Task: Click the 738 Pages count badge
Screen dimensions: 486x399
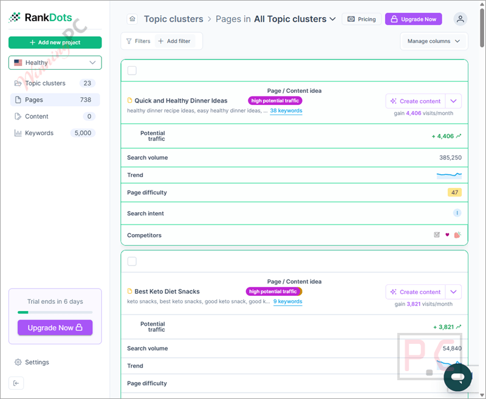Action: coord(86,100)
